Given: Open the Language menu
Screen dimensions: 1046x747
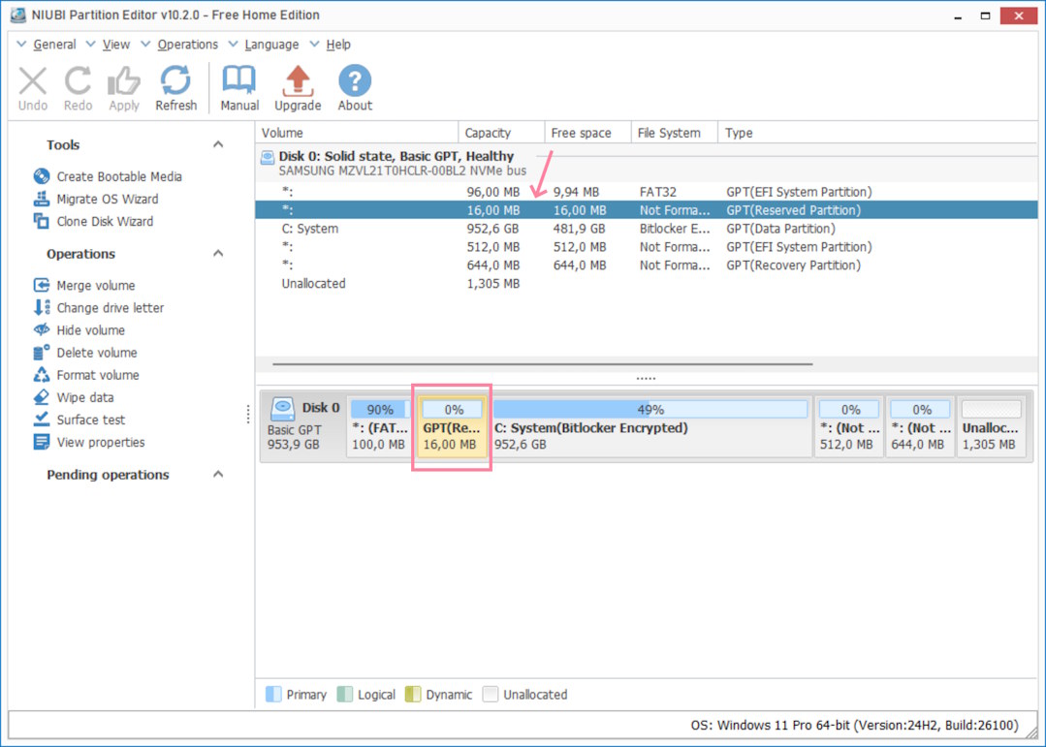Looking at the screenshot, I should tap(271, 45).
